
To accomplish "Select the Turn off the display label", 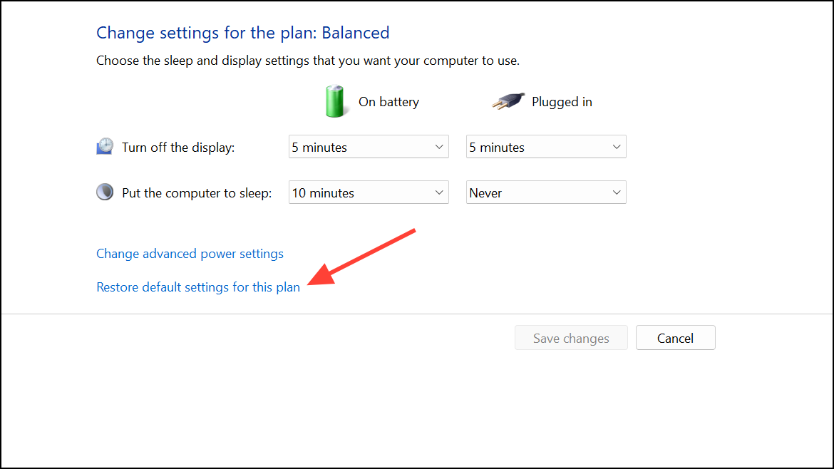I will (x=178, y=148).
